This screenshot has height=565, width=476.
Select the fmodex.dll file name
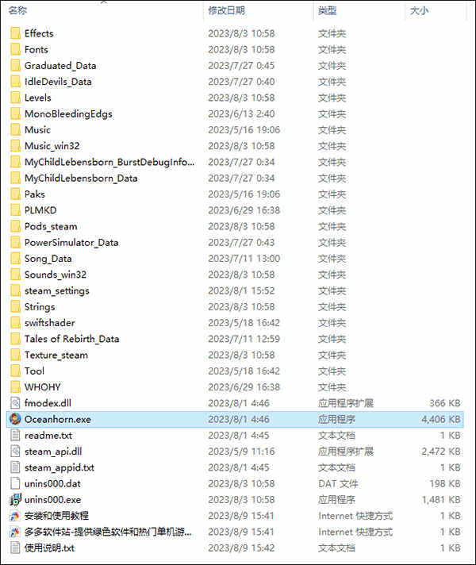(x=48, y=403)
